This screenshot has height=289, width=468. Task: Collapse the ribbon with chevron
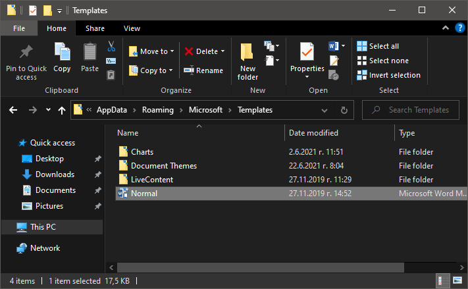point(444,28)
